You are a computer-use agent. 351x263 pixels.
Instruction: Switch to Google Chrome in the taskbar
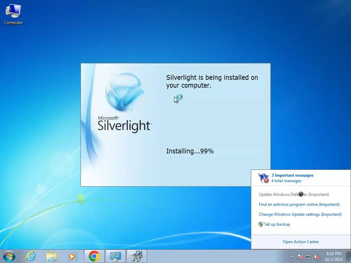[x=94, y=256]
